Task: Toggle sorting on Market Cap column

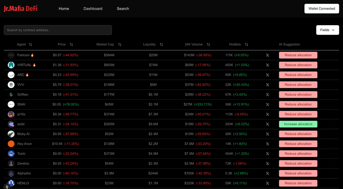Action: coord(120,45)
